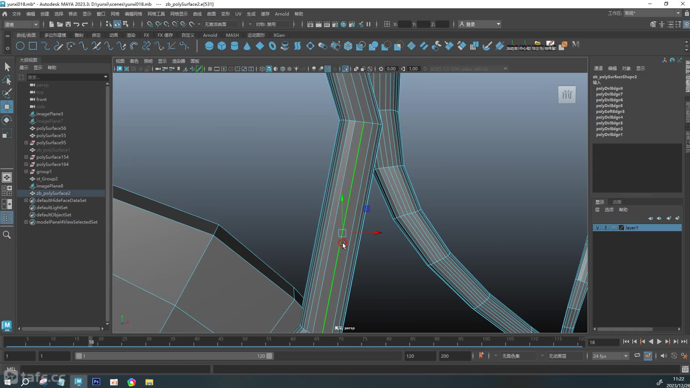Play the animation forward
Image resolution: width=690 pixels, height=388 pixels.
[x=659, y=342]
